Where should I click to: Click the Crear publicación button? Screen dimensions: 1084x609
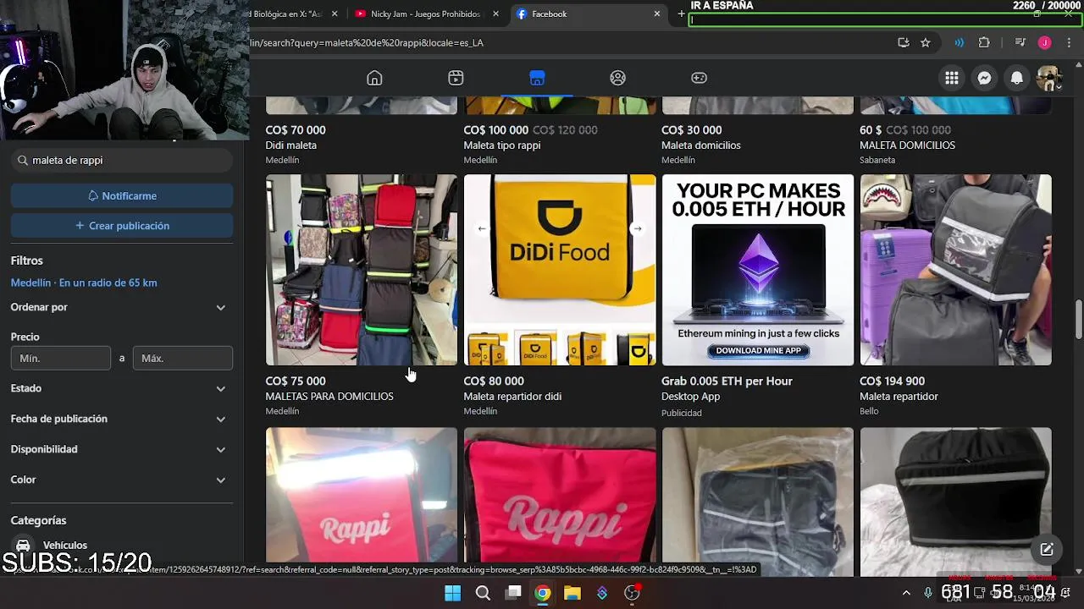pos(122,226)
